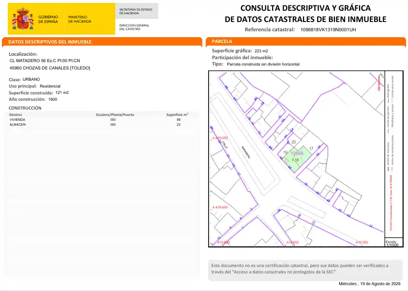This screenshot has height=291, width=408.
Task: Click Secretaría de Estado de Hacienda text
Action: pos(135,11)
